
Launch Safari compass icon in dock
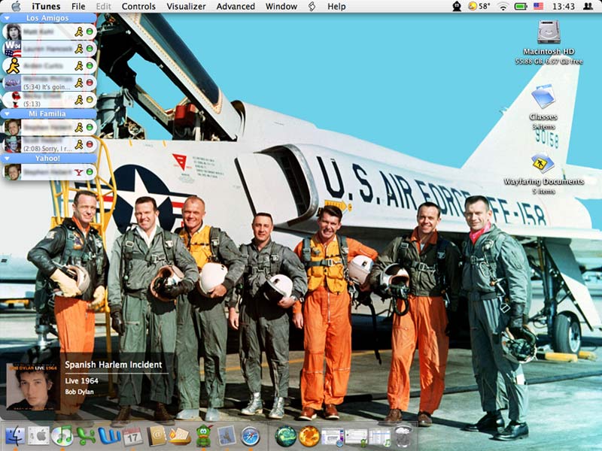coord(250,435)
